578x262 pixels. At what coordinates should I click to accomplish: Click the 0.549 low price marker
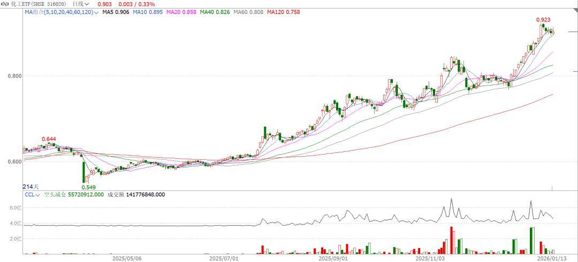click(x=88, y=187)
